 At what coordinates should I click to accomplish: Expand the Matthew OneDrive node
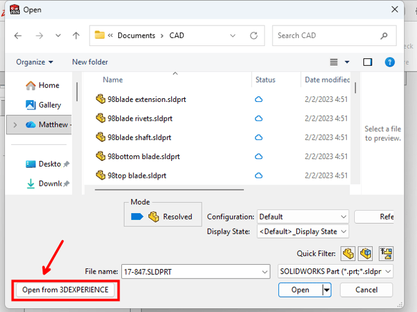point(15,124)
